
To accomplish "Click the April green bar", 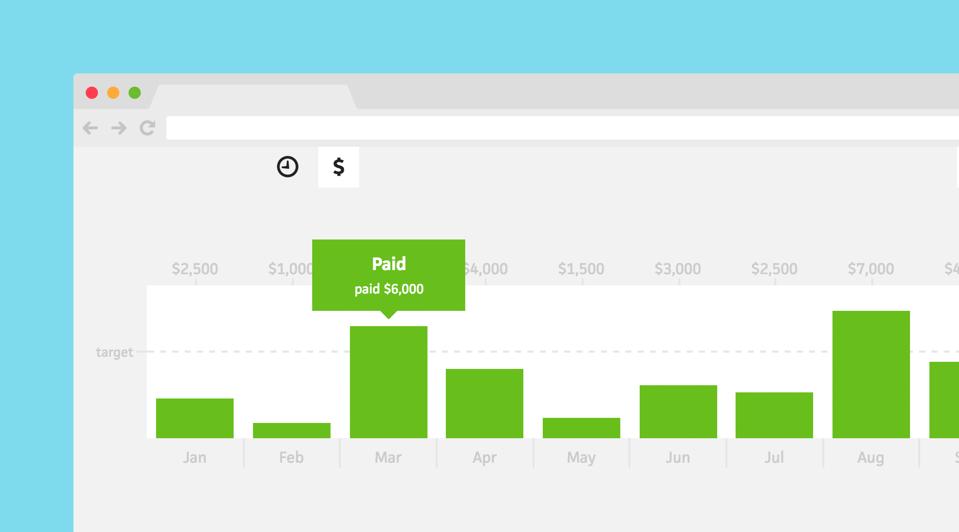I will click(x=485, y=404).
